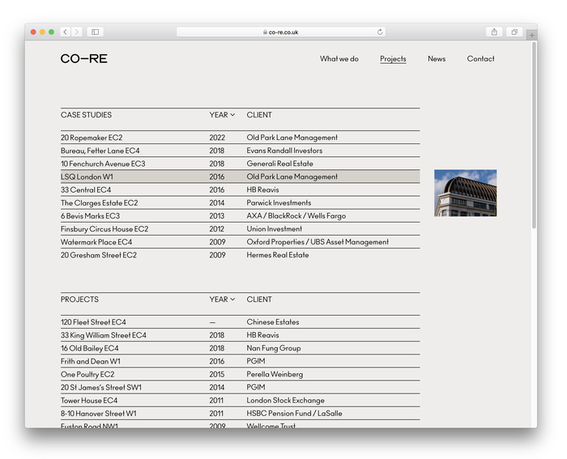Viewport: 567px width, 459px height.
Task: Toggle the Safari sidebar icon
Action: click(95, 32)
